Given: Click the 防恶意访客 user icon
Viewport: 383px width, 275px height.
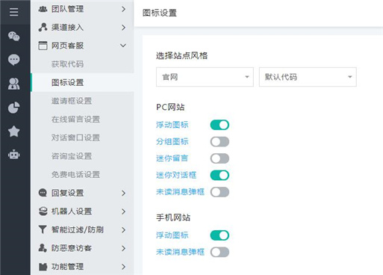Looking at the screenshot, I should [43, 248].
